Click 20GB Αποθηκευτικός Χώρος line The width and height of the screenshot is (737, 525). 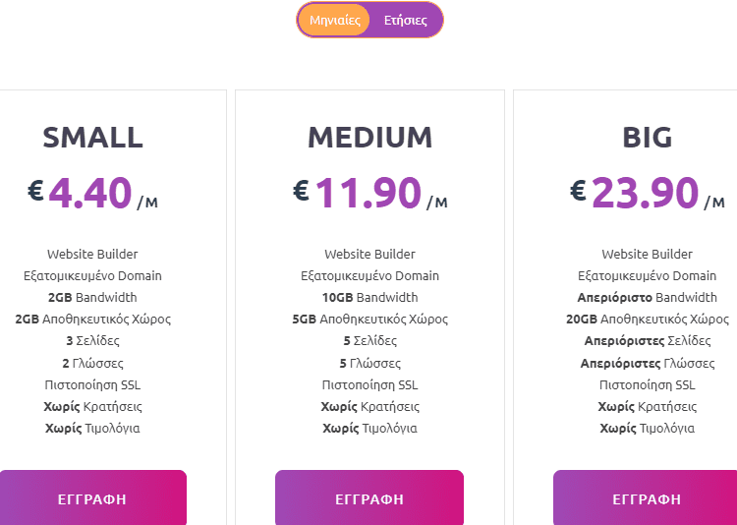click(x=648, y=319)
